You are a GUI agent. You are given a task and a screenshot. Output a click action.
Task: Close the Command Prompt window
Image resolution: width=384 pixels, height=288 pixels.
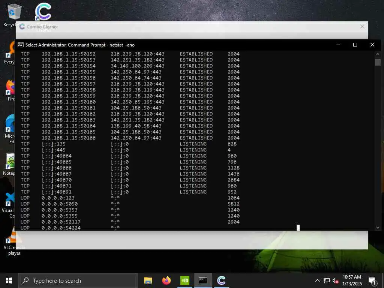tap(372, 45)
